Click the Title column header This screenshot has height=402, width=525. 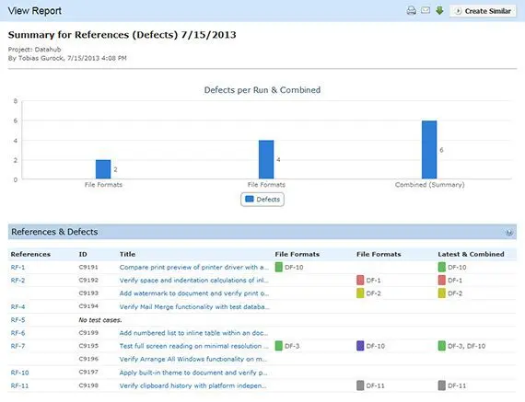128,254
